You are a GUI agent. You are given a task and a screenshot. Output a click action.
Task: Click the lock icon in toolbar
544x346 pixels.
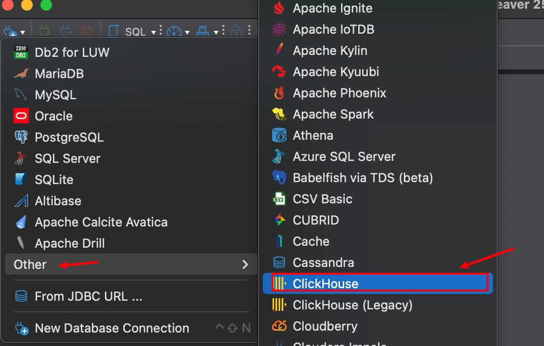pos(236,31)
